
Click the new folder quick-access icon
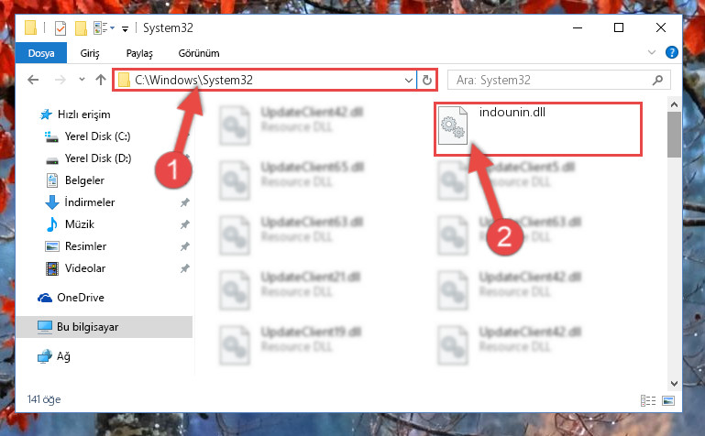pyautogui.click(x=81, y=28)
